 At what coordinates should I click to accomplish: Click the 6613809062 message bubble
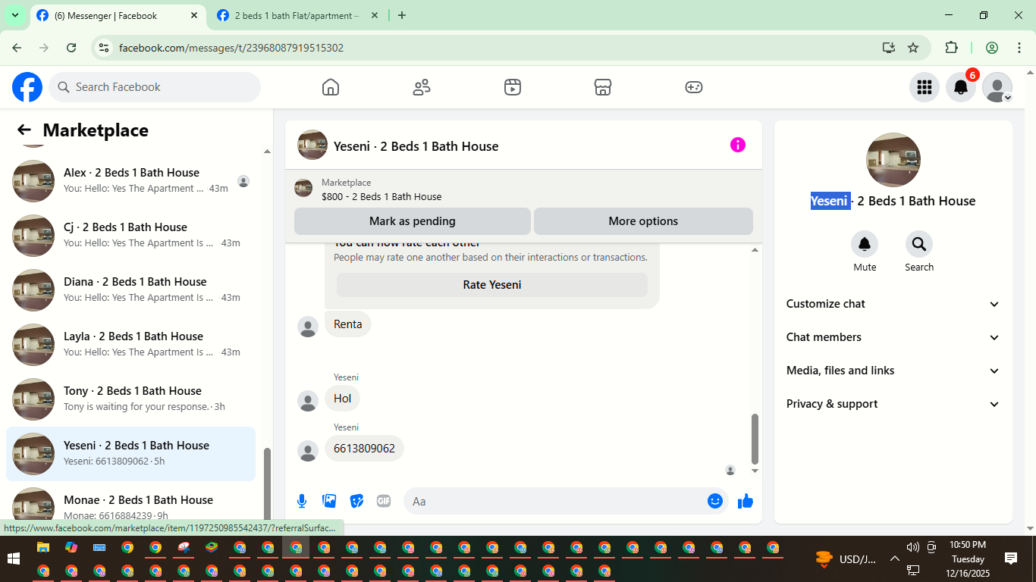[365, 449]
